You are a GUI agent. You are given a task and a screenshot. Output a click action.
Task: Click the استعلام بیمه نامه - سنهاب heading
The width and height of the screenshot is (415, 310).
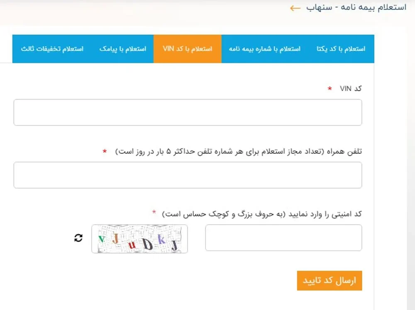pyautogui.click(x=356, y=8)
